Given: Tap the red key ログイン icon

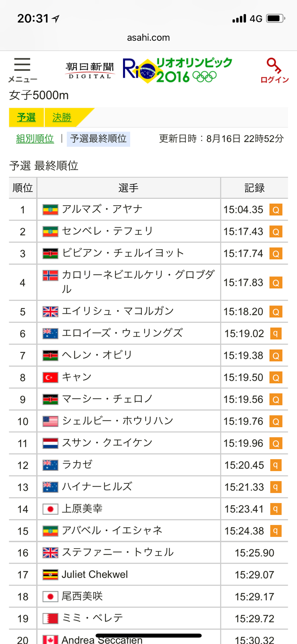Looking at the screenshot, I should click(x=274, y=70).
